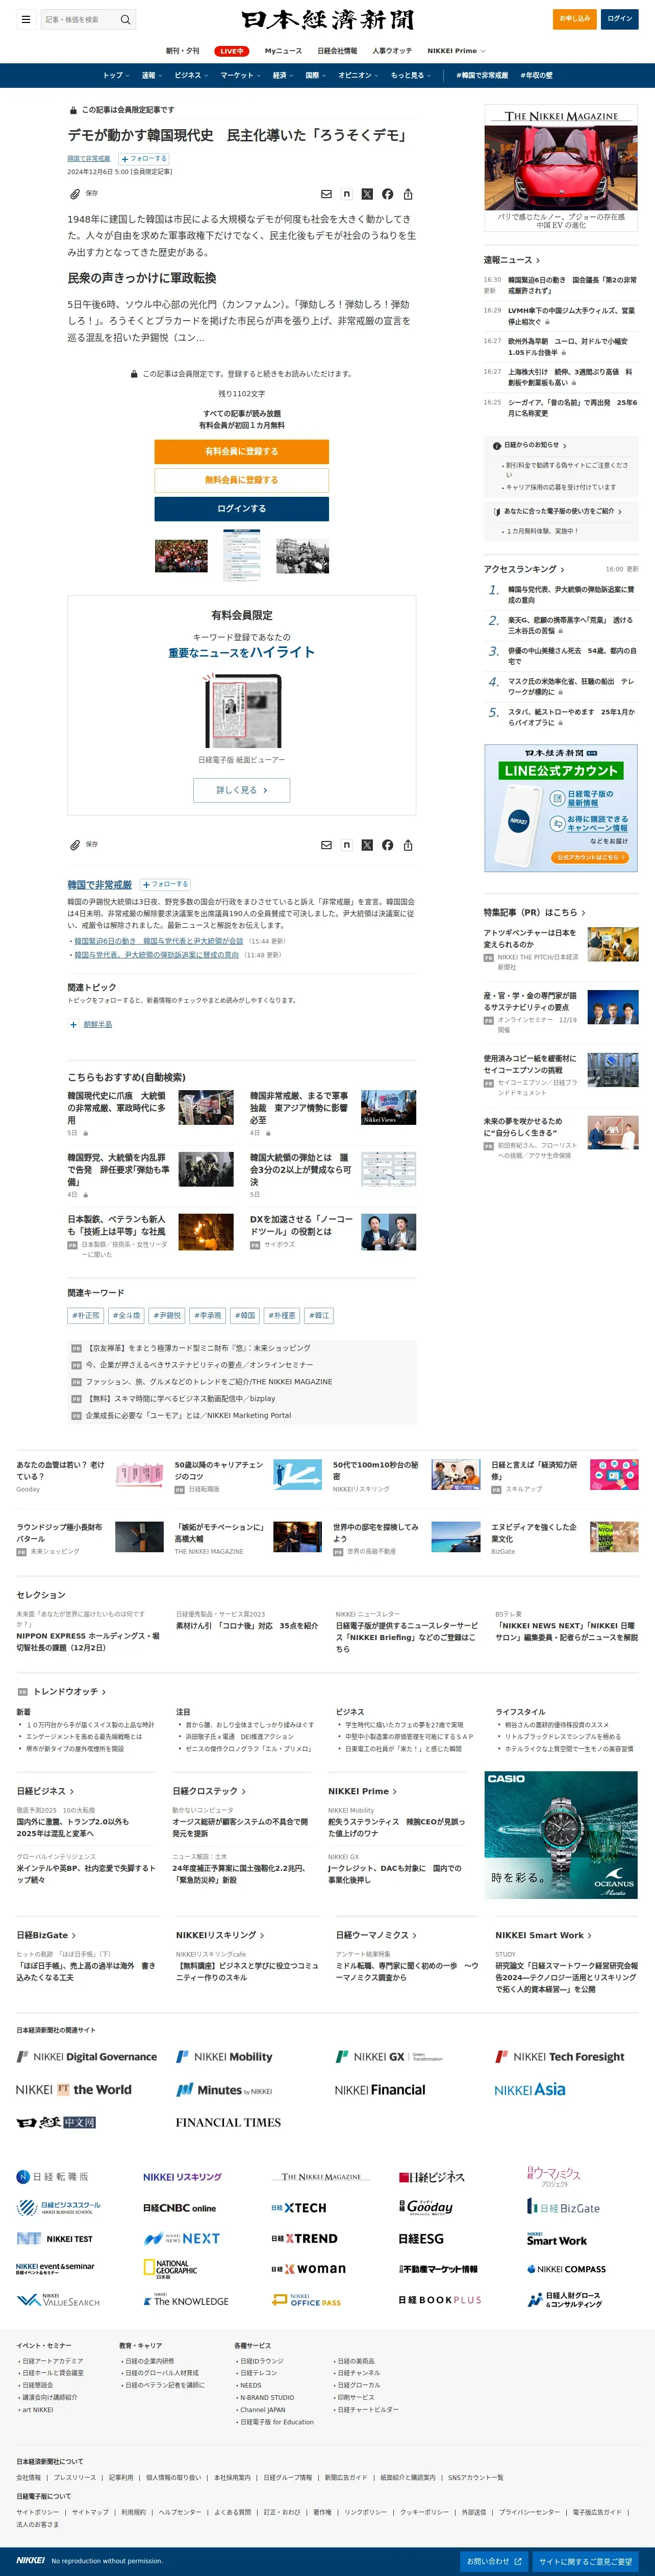Expand the 国際 navigation dropdown
This screenshot has height=2576, width=655.
click(x=316, y=75)
